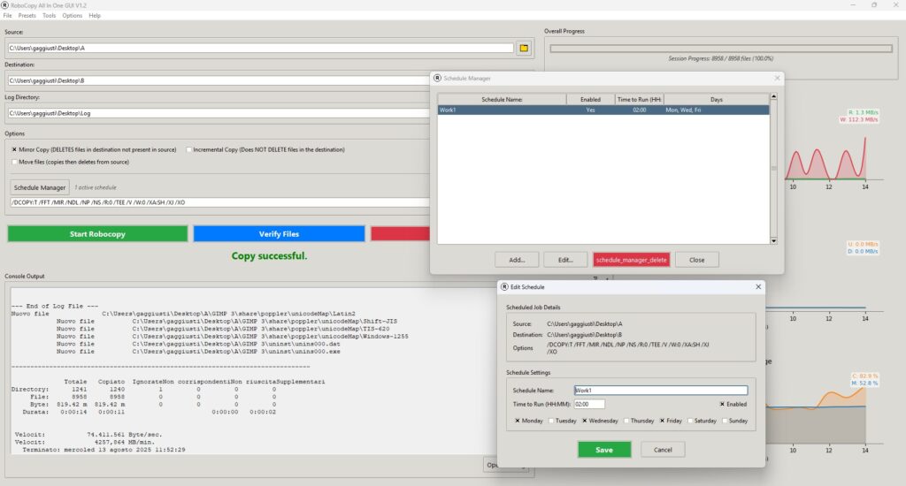
Task: Click the Schedule Name column header
Action: (503, 99)
